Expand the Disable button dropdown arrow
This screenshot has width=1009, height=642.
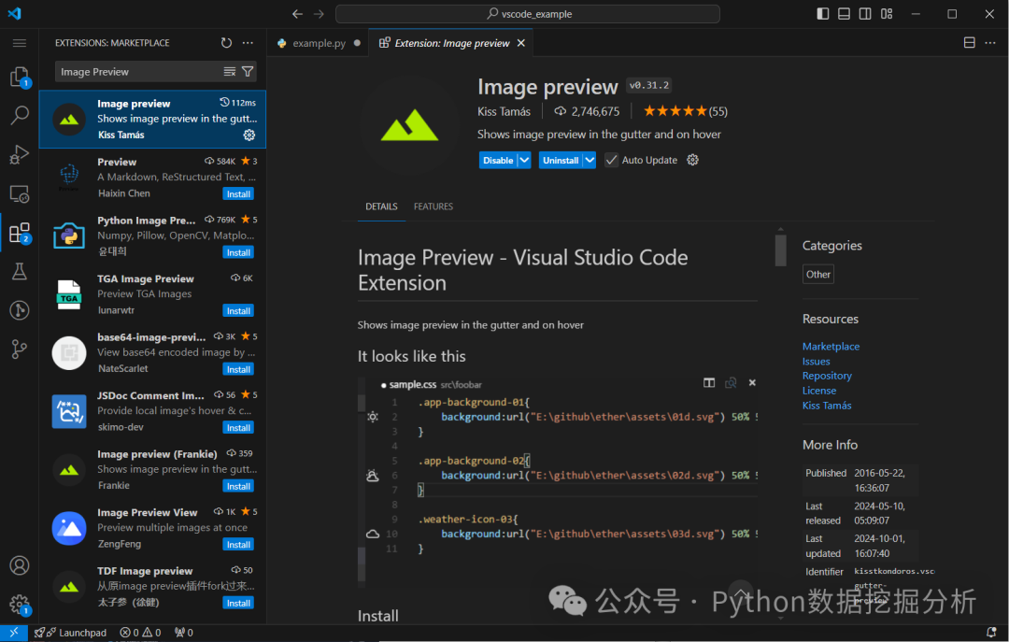pyautogui.click(x=524, y=161)
